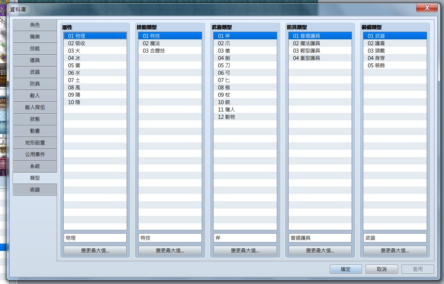Select armor type 01 普通護具
The image size is (444, 284).
point(320,36)
